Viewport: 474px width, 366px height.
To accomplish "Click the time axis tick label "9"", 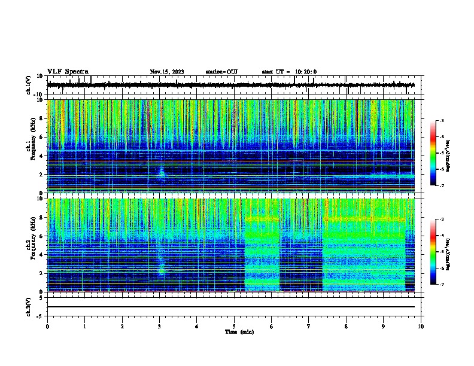I will coord(383,327).
